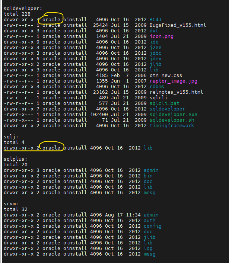The width and height of the screenshot is (229, 263).
Task: Click the dvt directory entry
Action: click(x=154, y=31)
